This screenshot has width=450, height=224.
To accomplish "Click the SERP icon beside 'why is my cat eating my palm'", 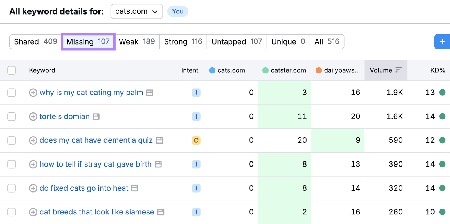I will (x=150, y=93).
